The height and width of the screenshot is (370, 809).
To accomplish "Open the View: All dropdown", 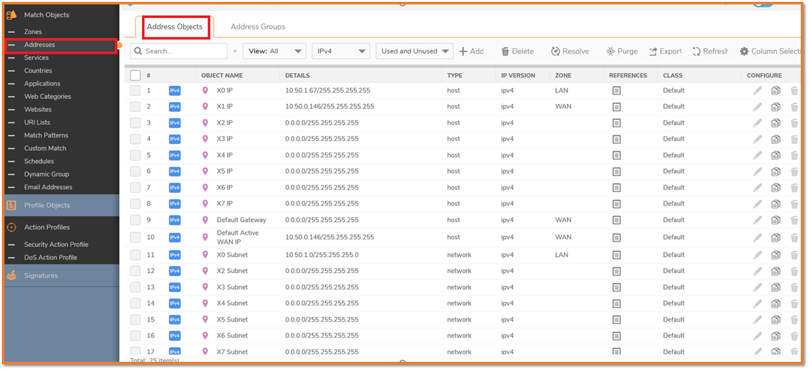I will coord(274,52).
